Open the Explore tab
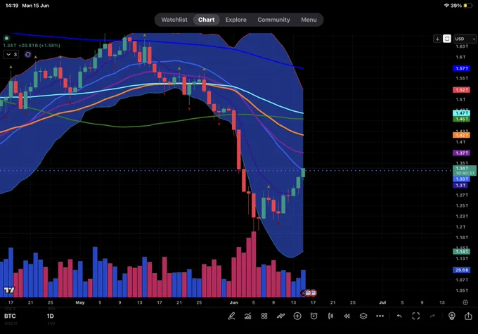 coord(236,20)
